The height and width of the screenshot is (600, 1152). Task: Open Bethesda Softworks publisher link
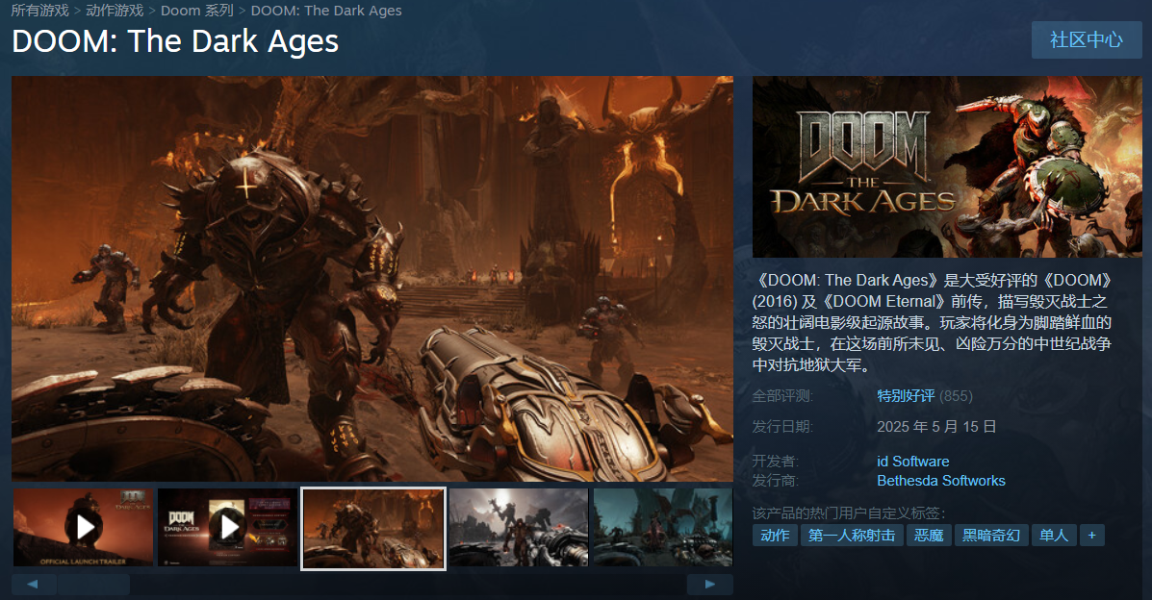tap(940, 481)
